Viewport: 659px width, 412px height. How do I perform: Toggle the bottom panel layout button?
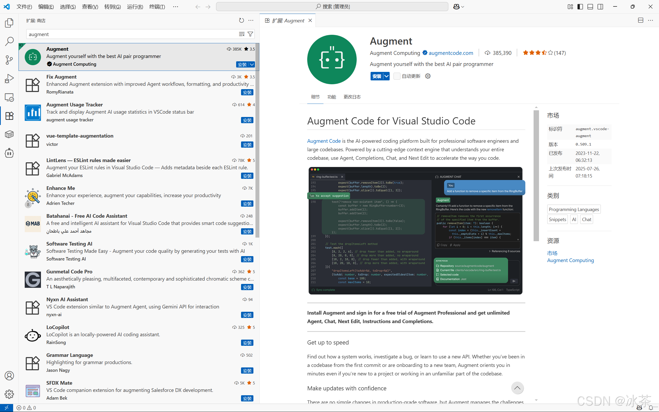pos(590,6)
